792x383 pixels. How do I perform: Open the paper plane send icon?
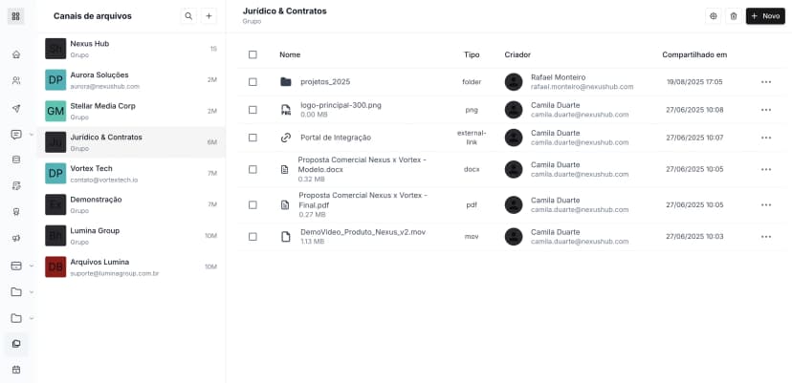[16, 108]
